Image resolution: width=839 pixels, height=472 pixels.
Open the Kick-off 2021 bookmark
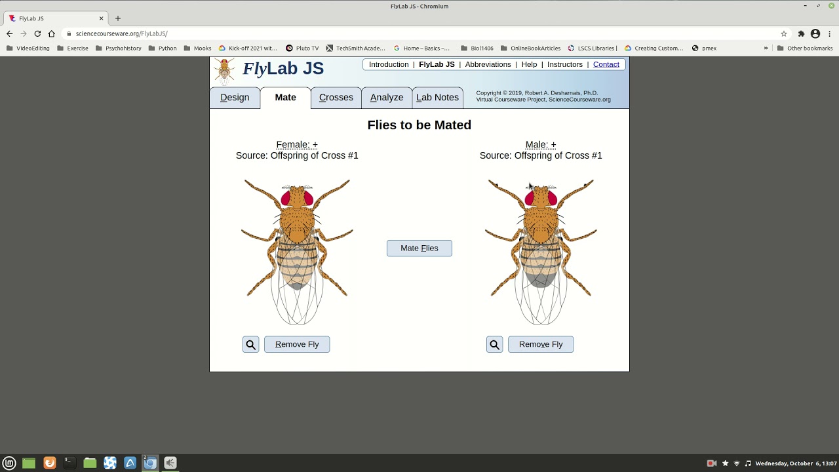248,48
